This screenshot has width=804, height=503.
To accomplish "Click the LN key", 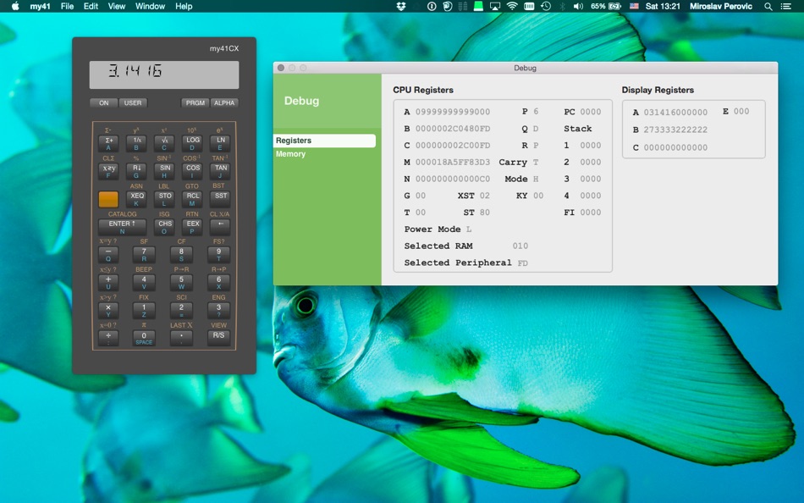I will 221,143.
